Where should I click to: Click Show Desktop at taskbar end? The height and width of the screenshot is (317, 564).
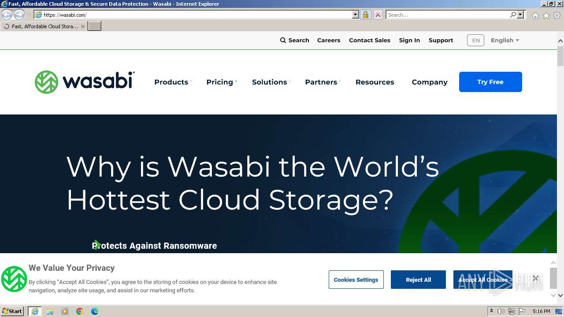click(559, 311)
